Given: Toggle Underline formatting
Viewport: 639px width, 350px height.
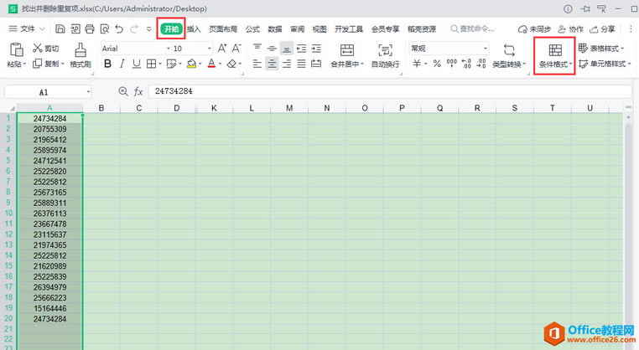Looking at the screenshot, I should (x=137, y=64).
